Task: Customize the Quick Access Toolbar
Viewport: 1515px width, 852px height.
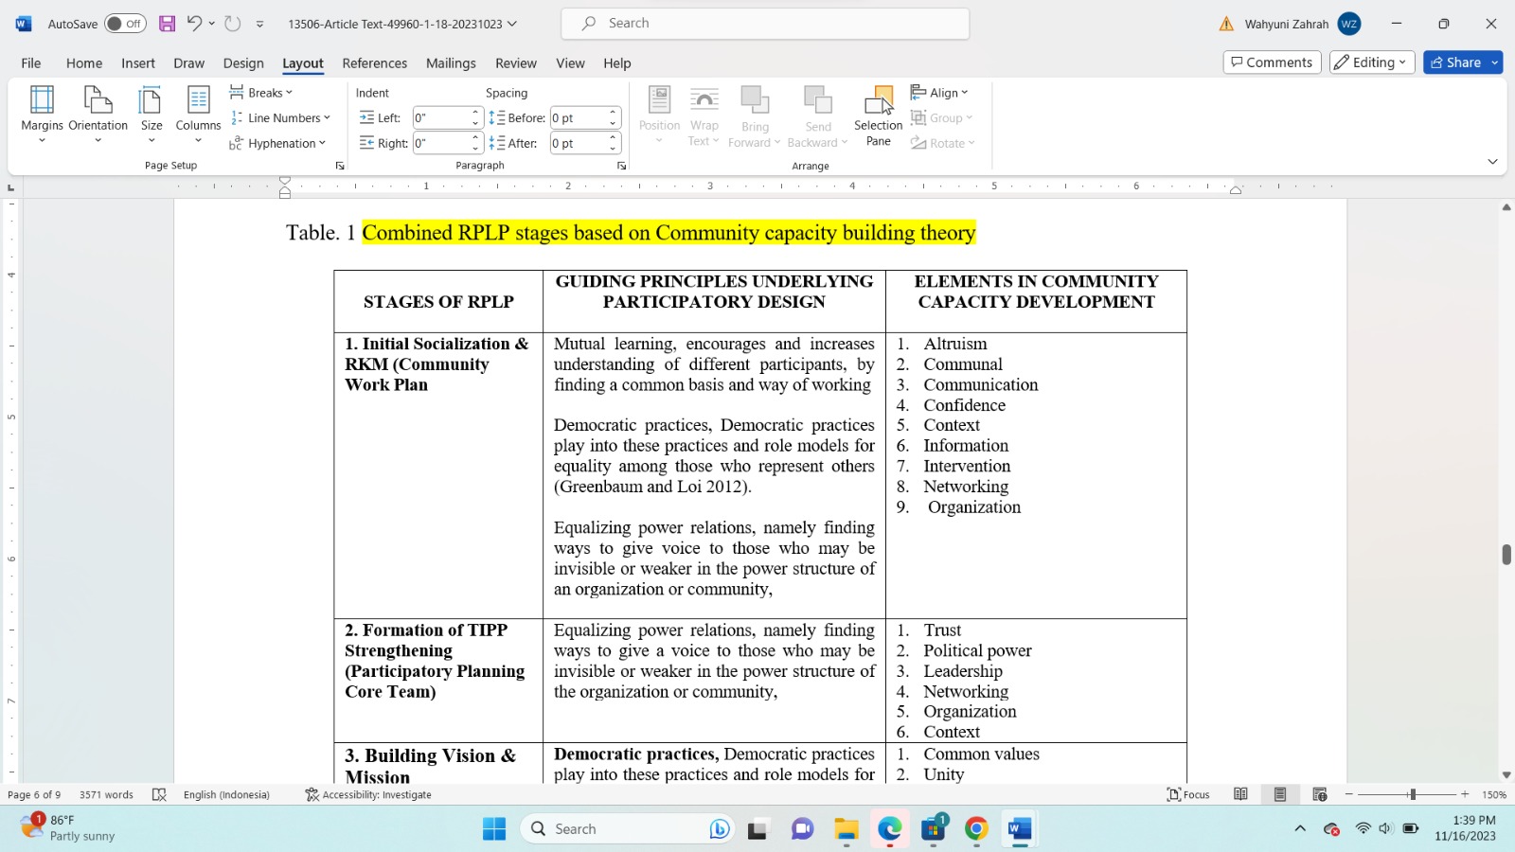Action: tap(259, 24)
